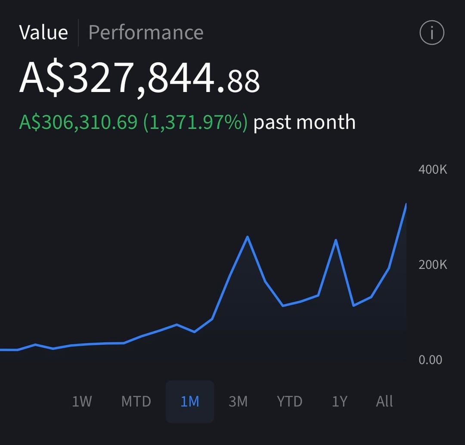Screen dimensions: 465x445
Task: Tap the chart line's leftmost starting point
Action: [x=2, y=350]
